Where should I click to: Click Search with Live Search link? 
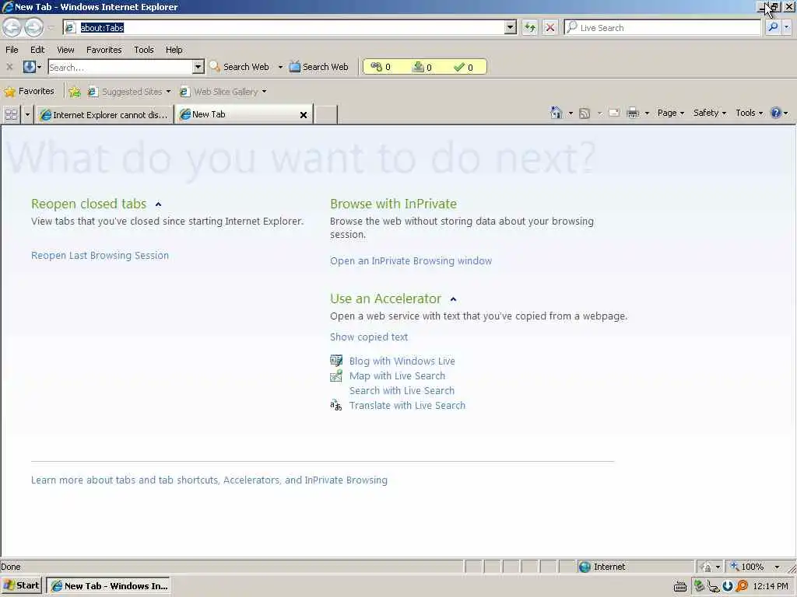coord(402,390)
